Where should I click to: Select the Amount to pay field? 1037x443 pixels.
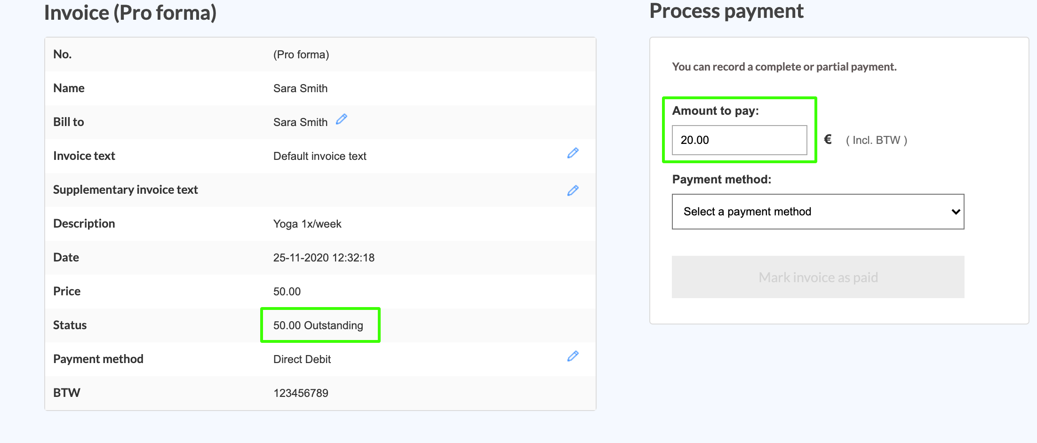pyautogui.click(x=739, y=140)
